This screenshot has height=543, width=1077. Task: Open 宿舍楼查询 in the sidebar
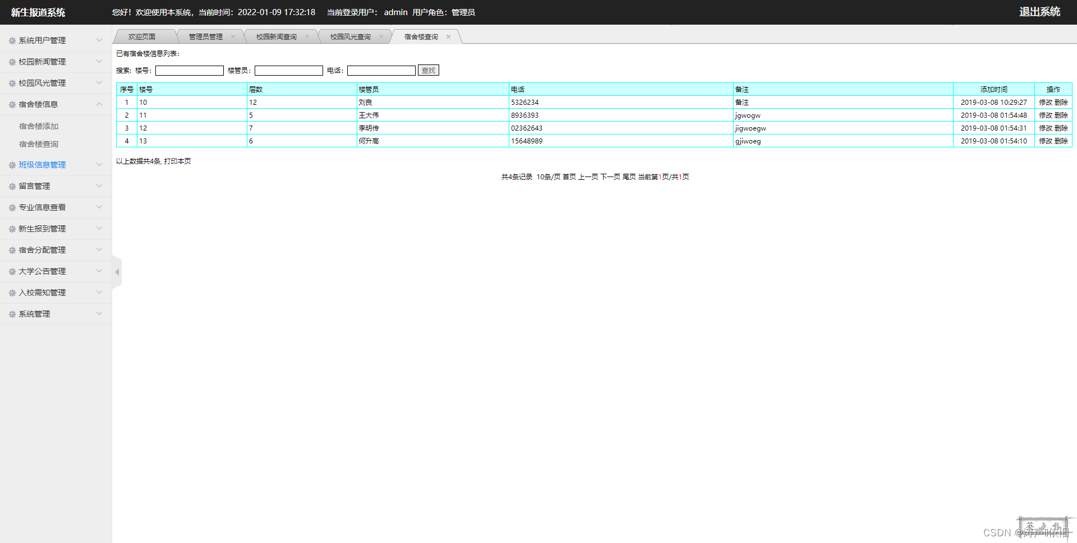[x=39, y=145]
